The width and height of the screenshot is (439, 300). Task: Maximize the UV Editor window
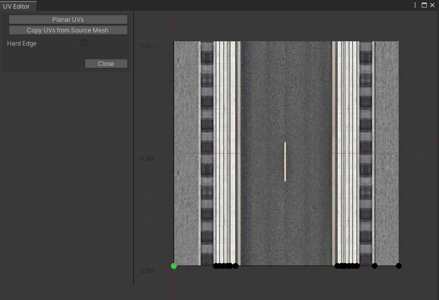[x=424, y=5]
